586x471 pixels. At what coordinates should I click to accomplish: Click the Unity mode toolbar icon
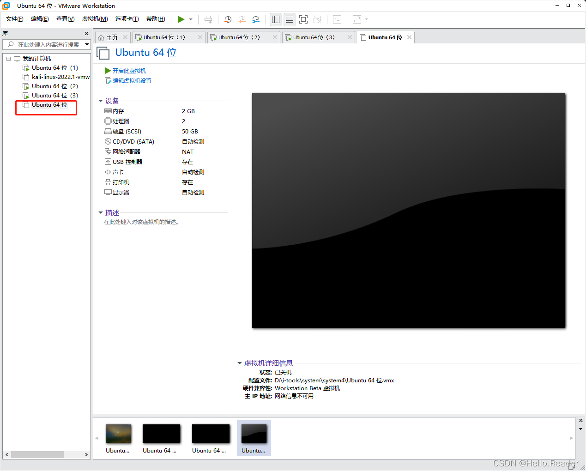(x=317, y=19)
